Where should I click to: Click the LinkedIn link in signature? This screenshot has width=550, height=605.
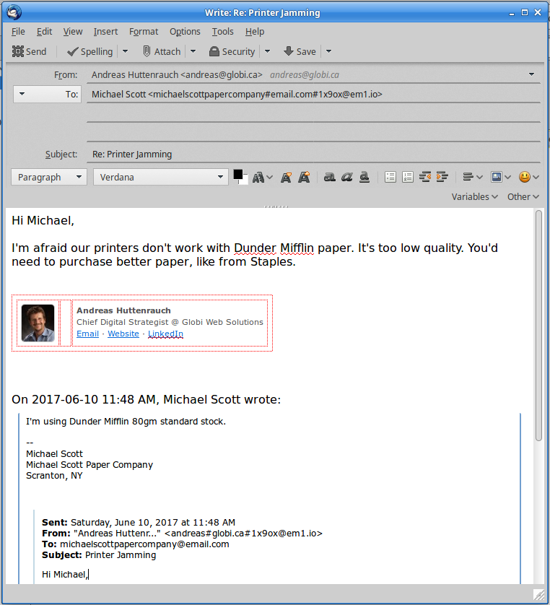165,334
